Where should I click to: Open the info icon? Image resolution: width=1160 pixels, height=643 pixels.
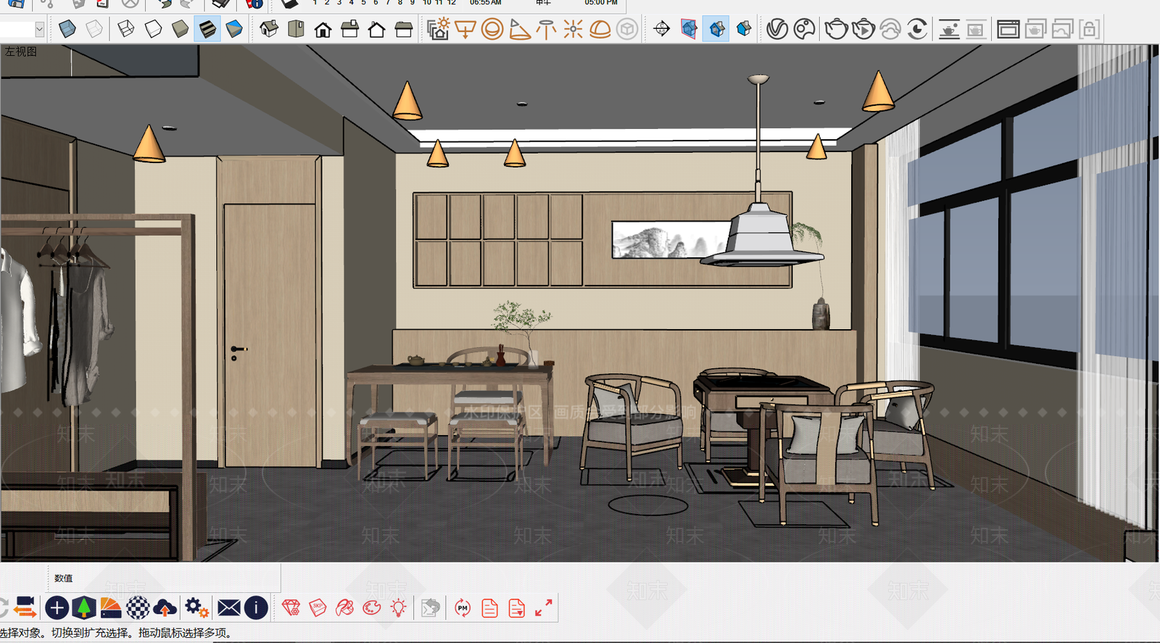[256, 607]
